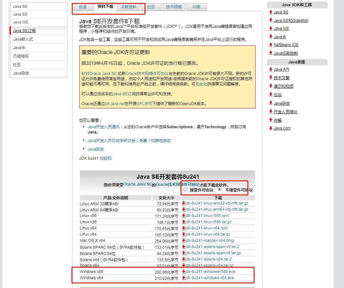Open the 训练 tab

[x=196, y=7]
